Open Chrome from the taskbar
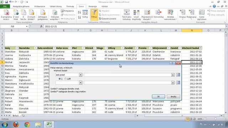Screen dimensions: 228x128 (27, 124)
